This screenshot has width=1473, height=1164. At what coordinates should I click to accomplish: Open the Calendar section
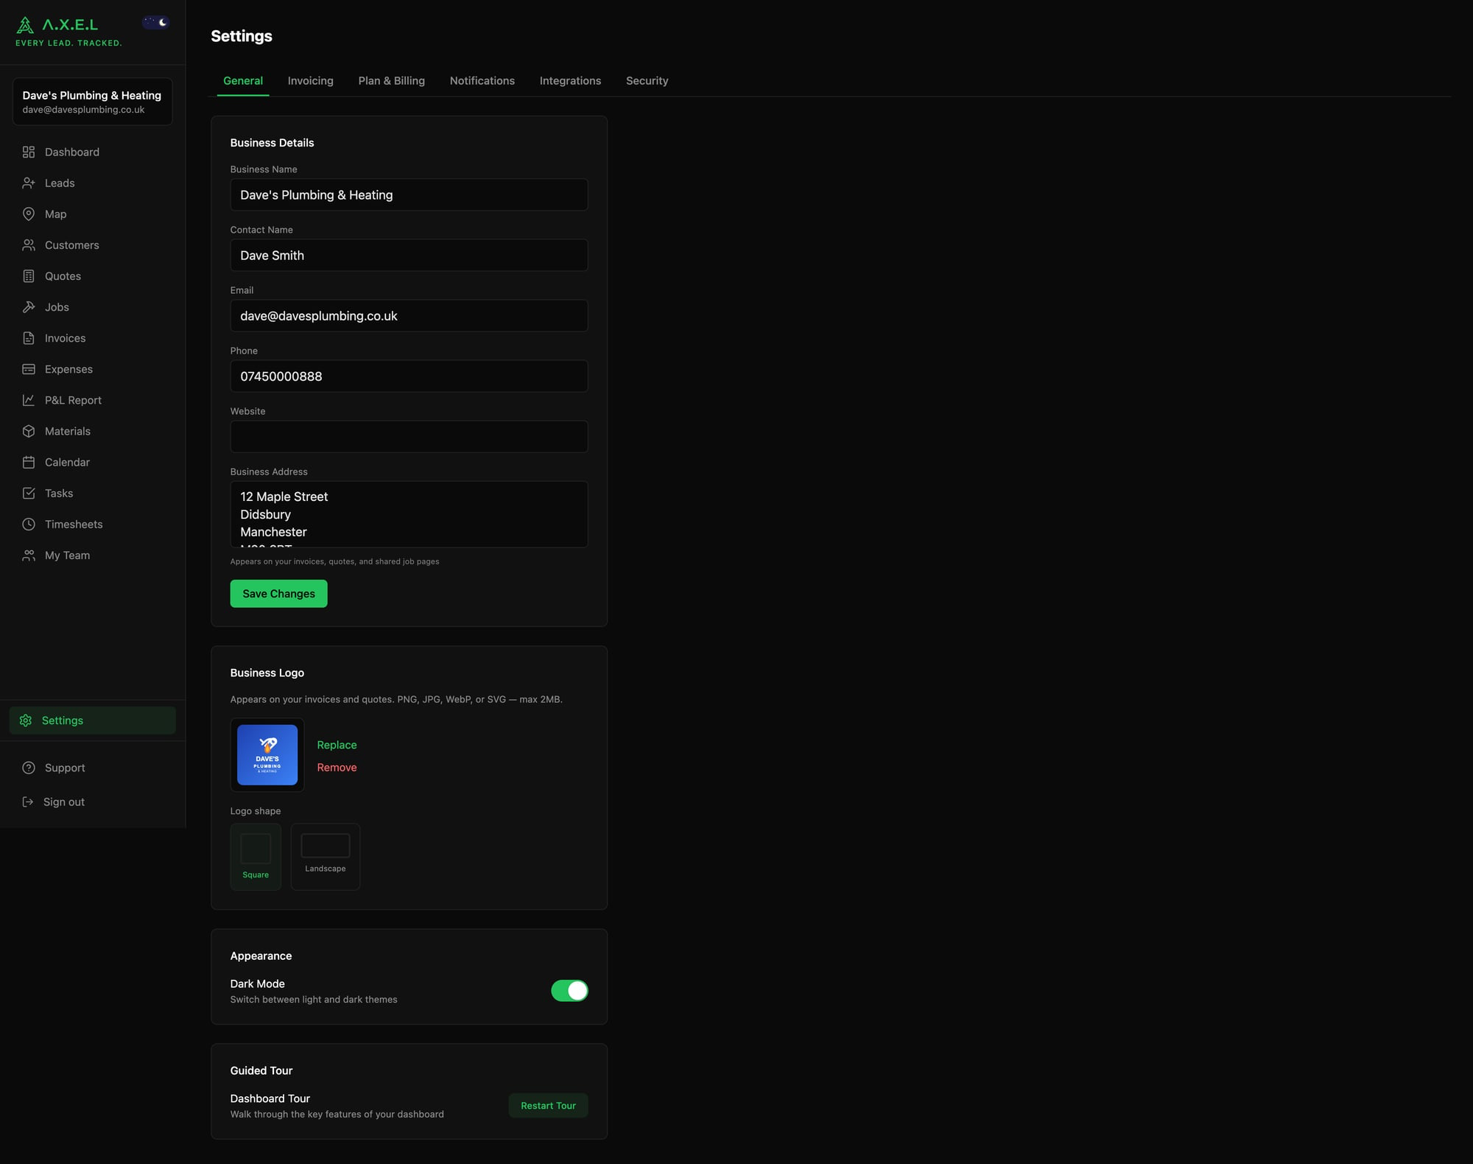67,462
